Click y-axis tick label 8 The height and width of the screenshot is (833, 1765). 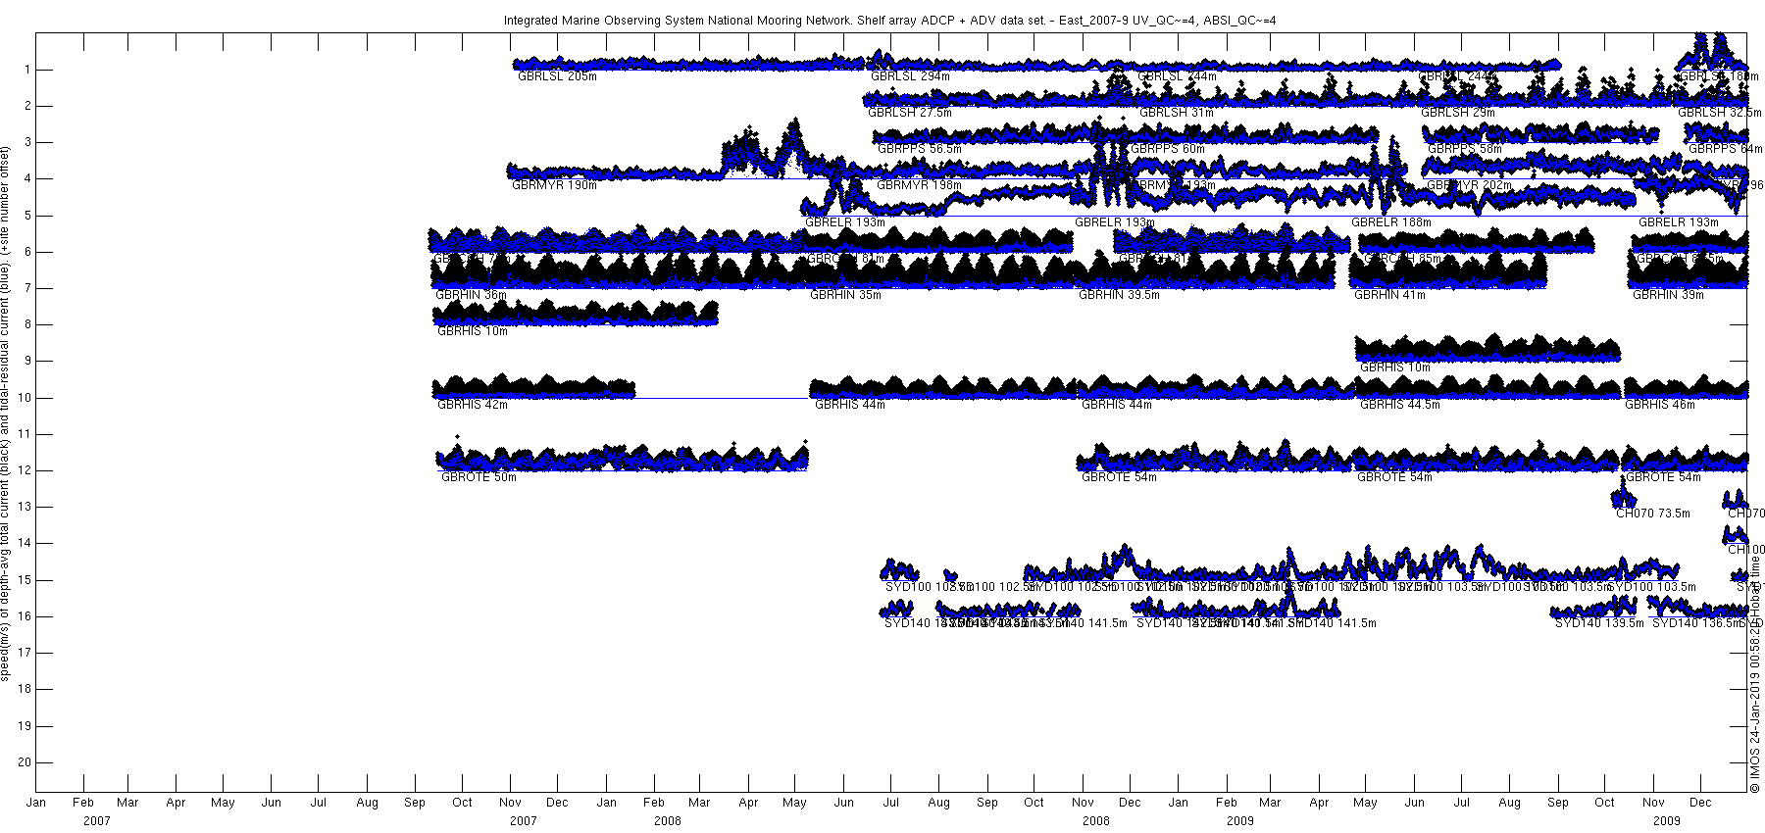click(25, 324)
